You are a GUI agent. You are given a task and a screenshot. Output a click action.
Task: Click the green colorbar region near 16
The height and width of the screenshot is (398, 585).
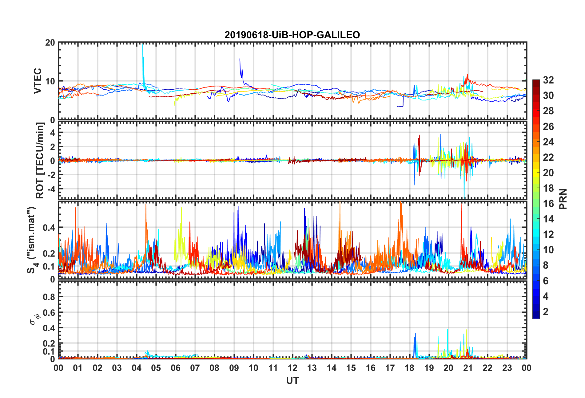(x=536, y=203)
